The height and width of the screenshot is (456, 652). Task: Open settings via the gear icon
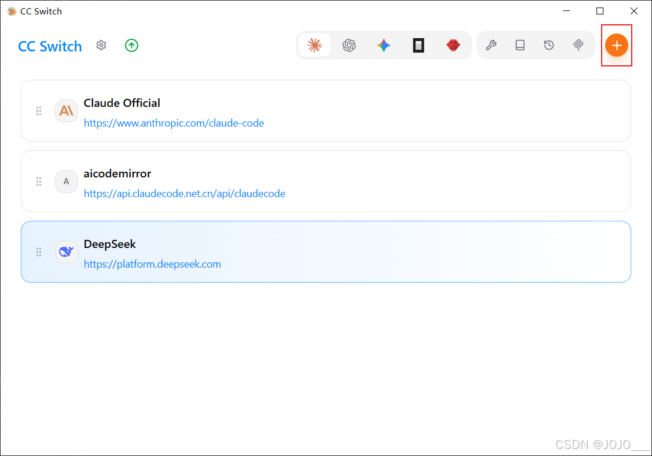click(x=101, y=45)
